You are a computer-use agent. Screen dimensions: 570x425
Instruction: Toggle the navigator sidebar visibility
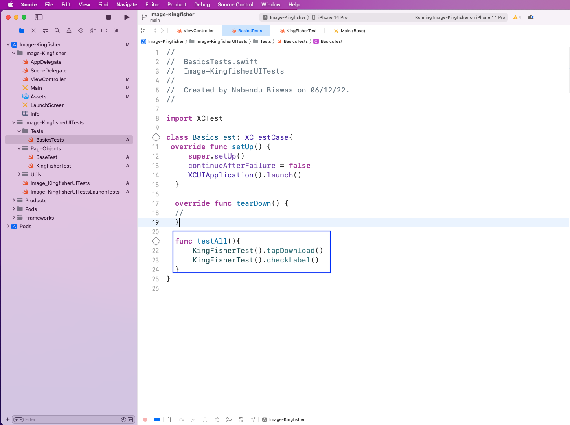coord(39,17)
